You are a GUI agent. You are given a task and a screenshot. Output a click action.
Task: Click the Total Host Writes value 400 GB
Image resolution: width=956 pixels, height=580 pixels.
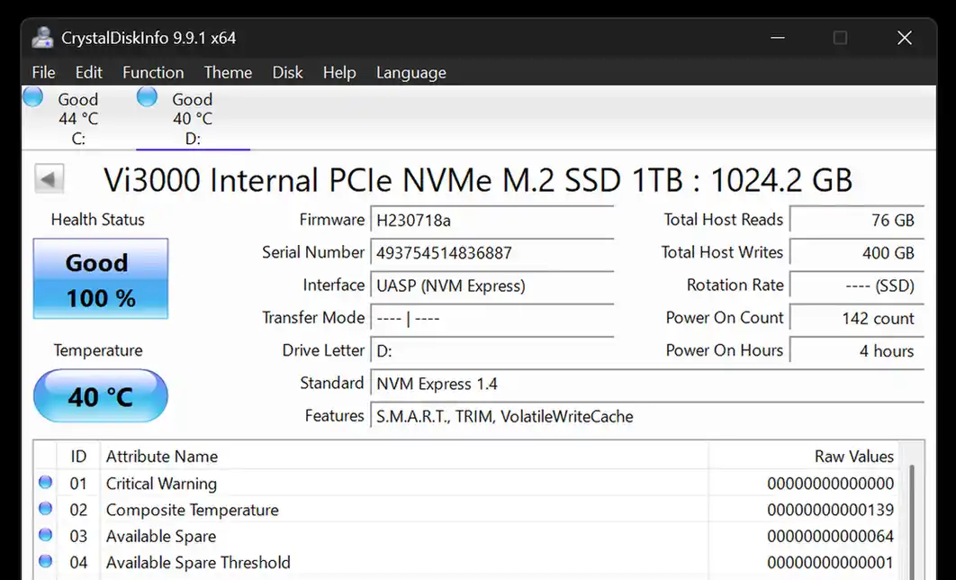[857, 253]
